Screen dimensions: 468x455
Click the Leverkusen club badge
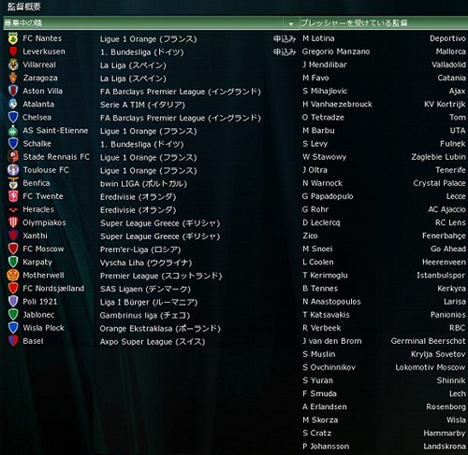(13, 51)
